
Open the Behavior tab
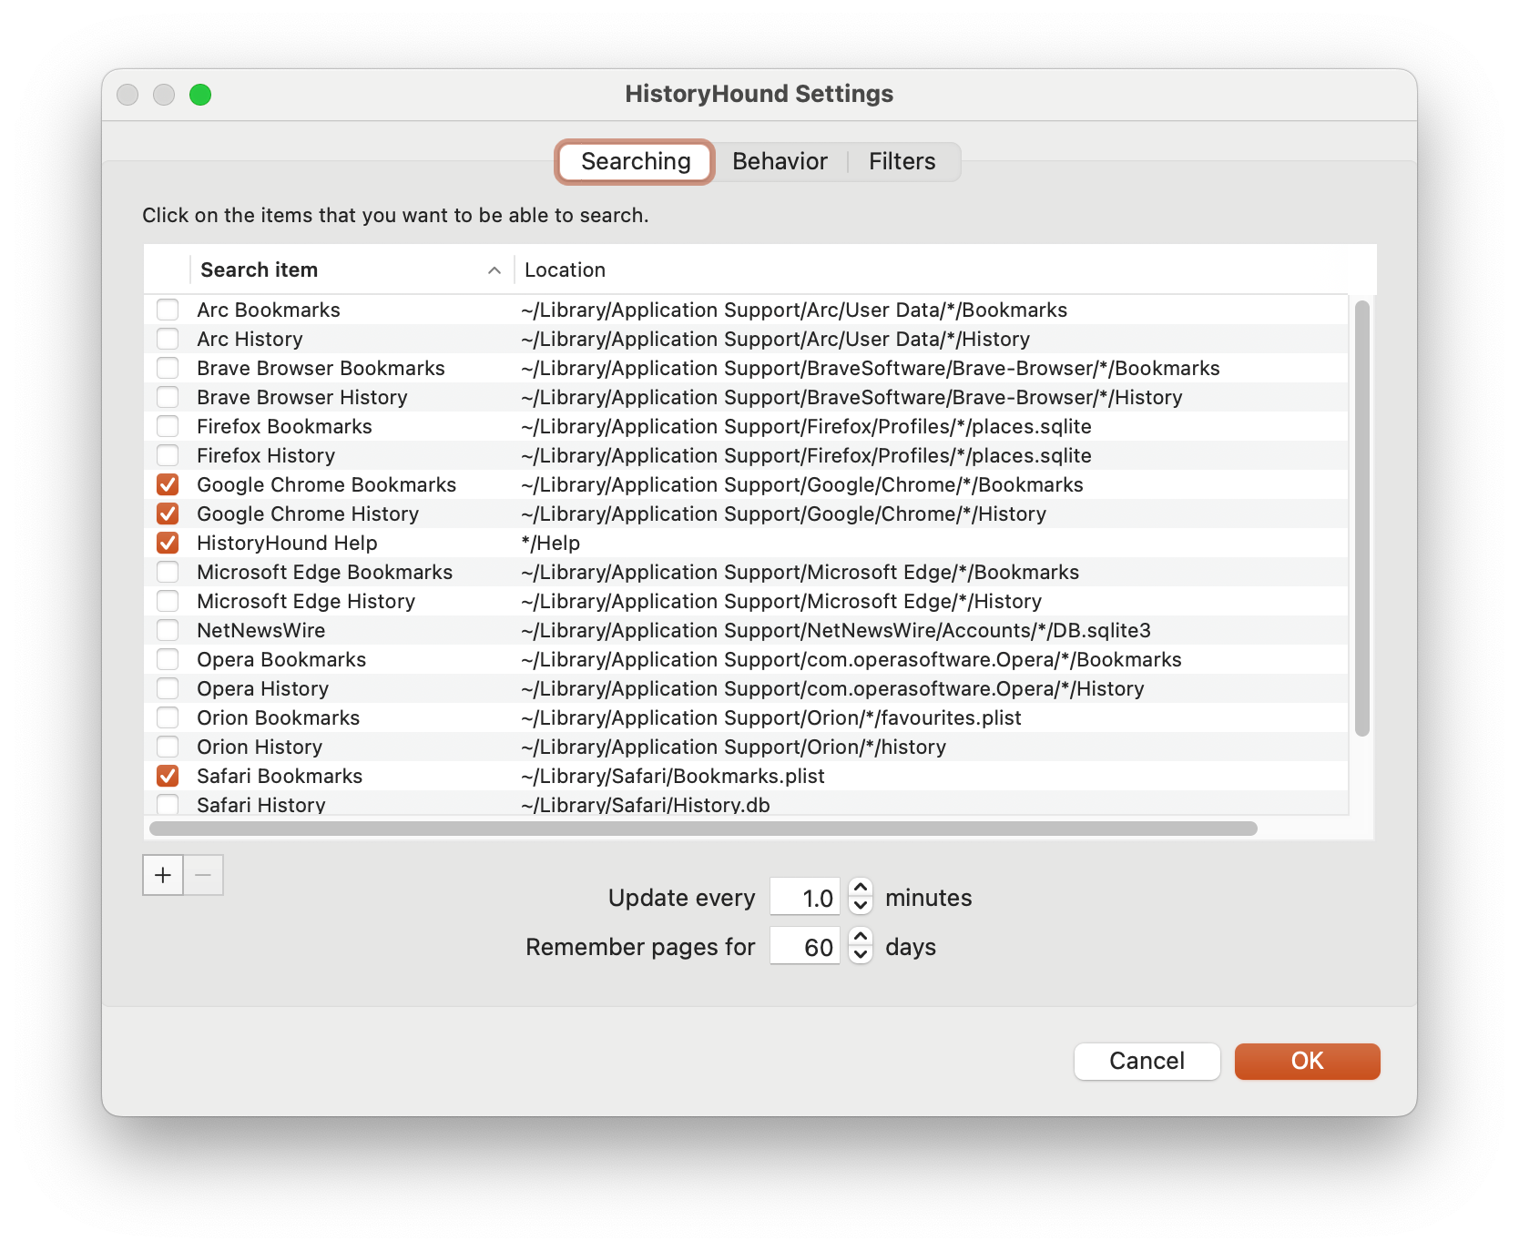coord(780,161)
